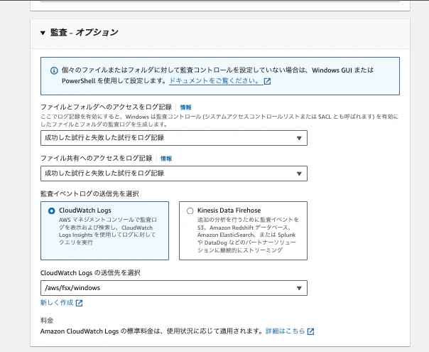Click the external link icon beside 詳細はこちら
The image size is (429, 352).
click(x=310, y=331)
